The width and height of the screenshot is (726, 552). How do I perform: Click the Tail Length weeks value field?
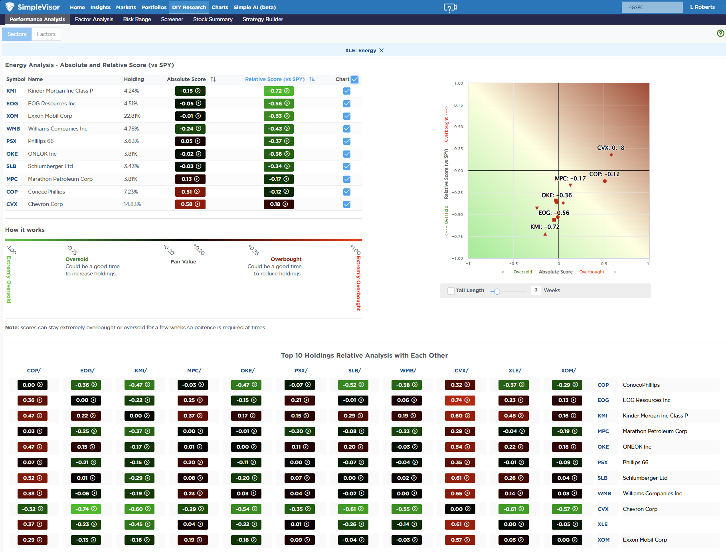tap(536, 291)
